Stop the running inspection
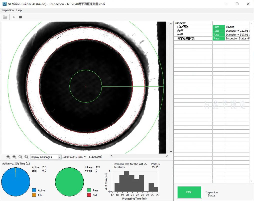Image resolution: width=254 pixels, height=201 pixels. [x=21, y=17]
